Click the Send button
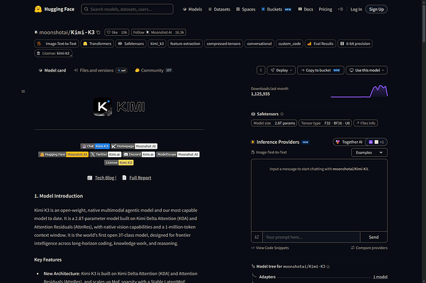 (x=374, y=237)
